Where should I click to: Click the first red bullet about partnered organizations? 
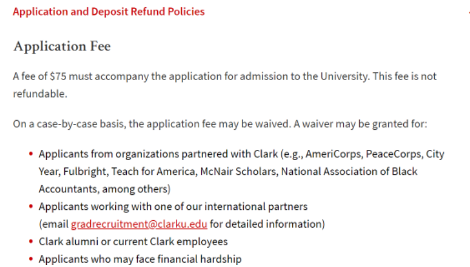point(31,154)
